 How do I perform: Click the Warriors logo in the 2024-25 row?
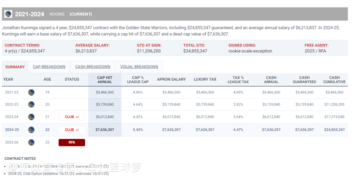tap(31, 130)
